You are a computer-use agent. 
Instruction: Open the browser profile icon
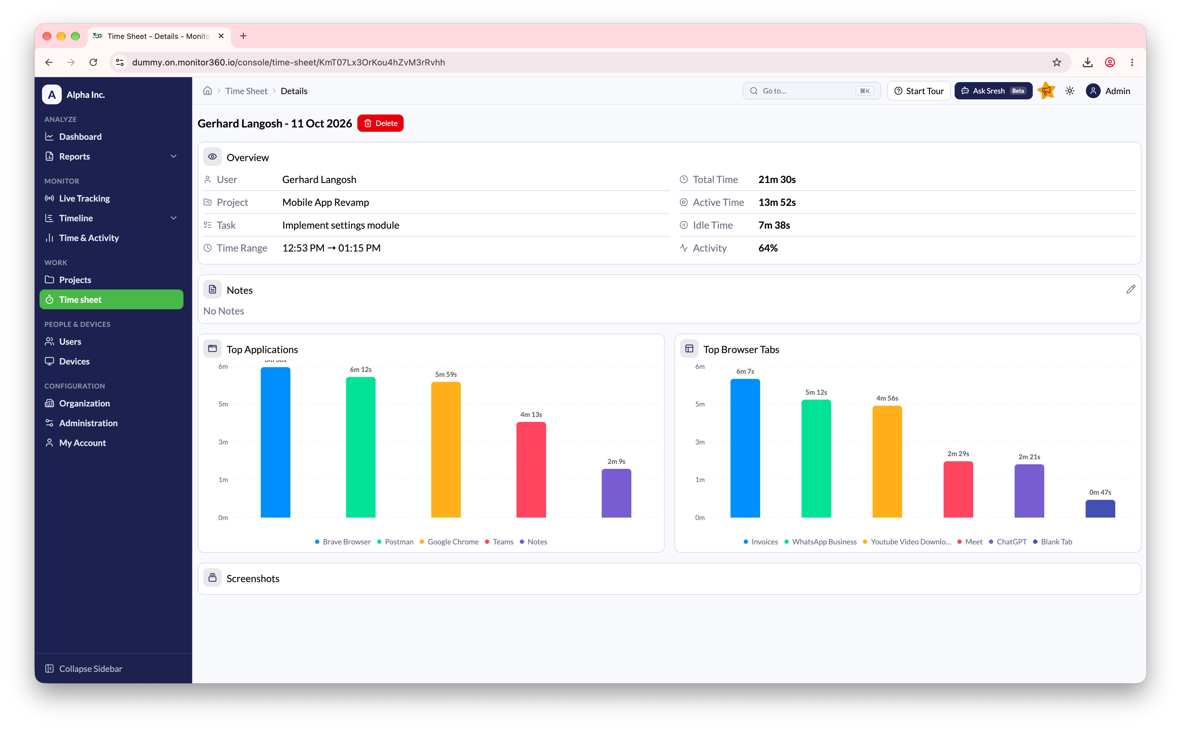pos(1110,62)
